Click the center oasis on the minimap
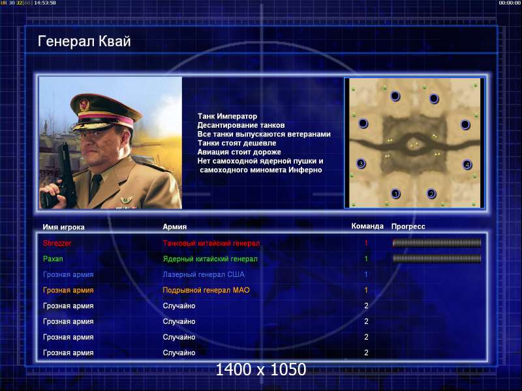522x391 pixels. [414, 145]
